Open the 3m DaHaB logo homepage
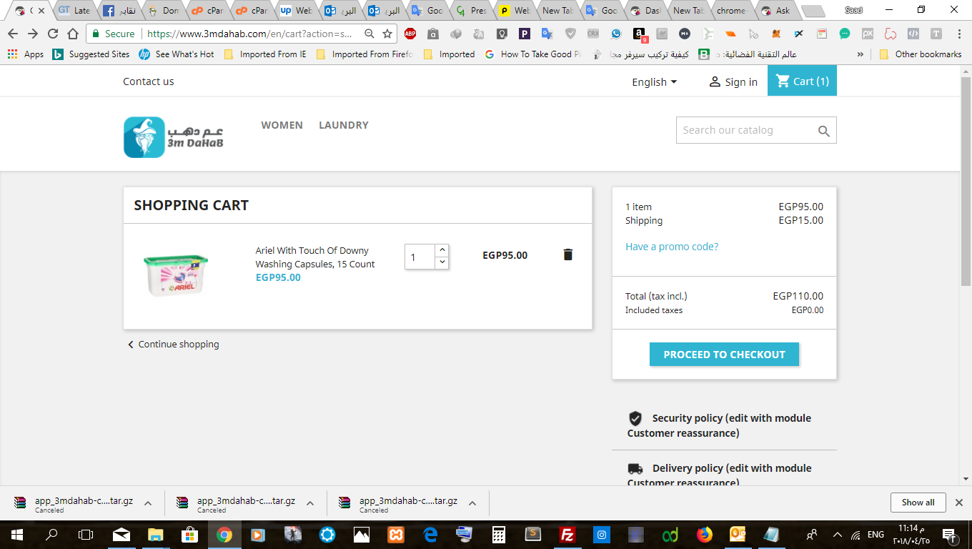This screenshot has width=972, height=549. pos(174,137)
